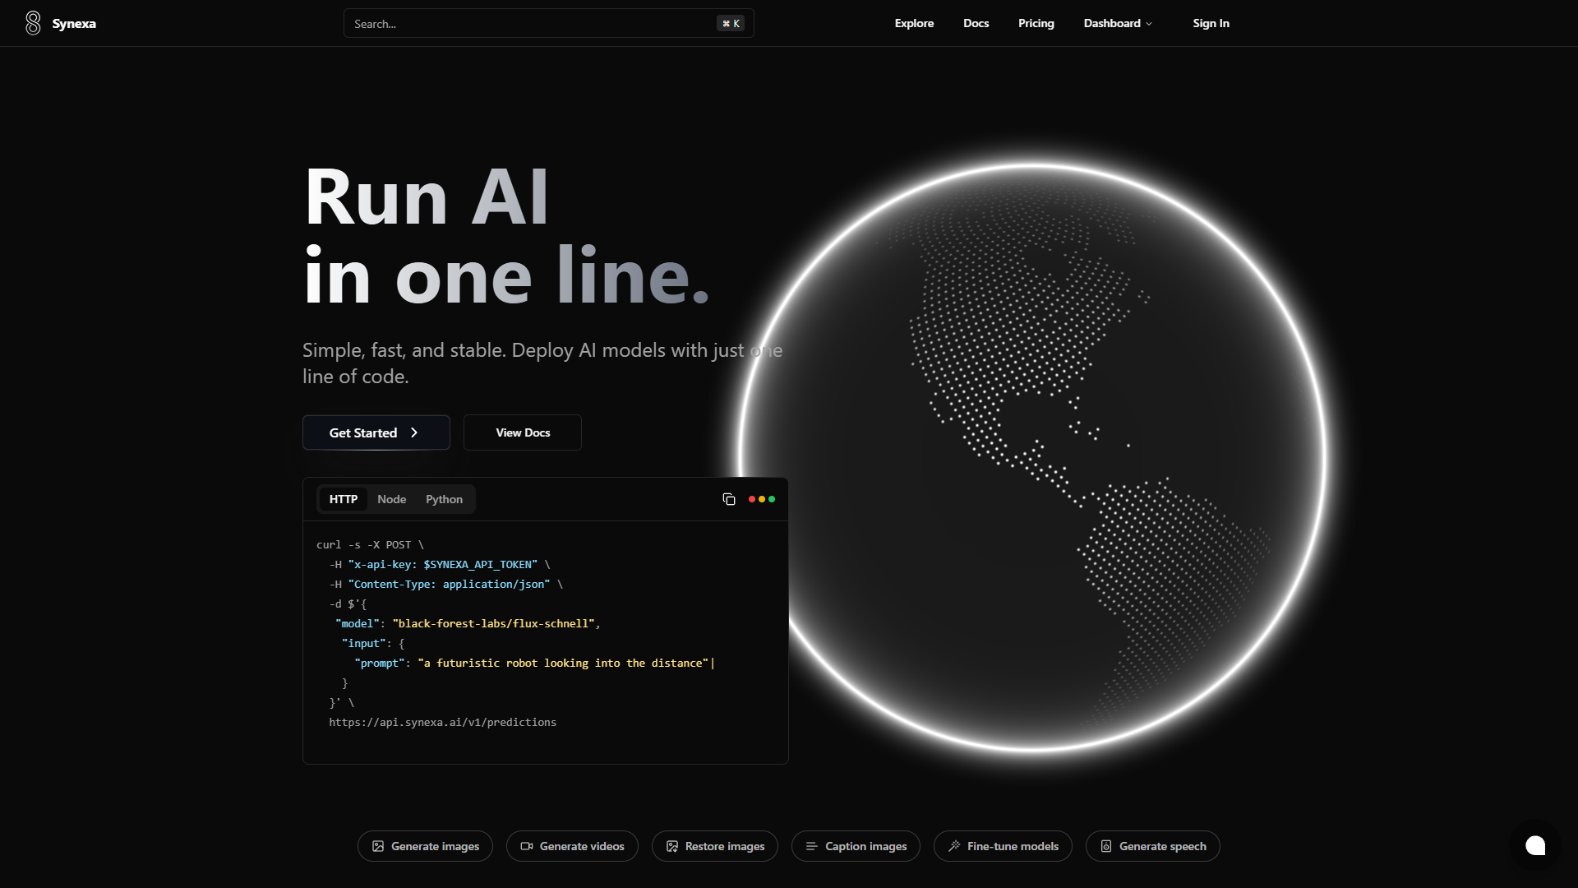Expand the Dashboard dropdown menu

pyautogui.click(x=1118, y=23)
